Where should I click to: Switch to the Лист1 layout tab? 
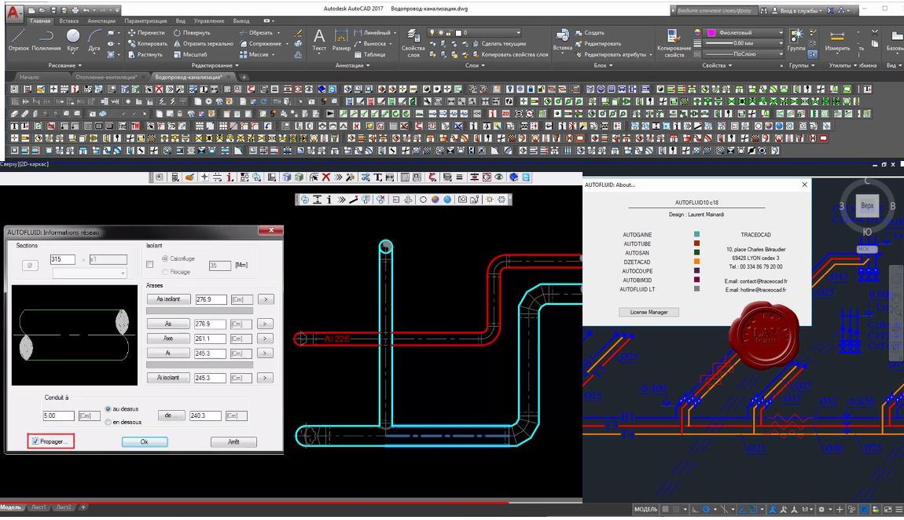(39, 507)
